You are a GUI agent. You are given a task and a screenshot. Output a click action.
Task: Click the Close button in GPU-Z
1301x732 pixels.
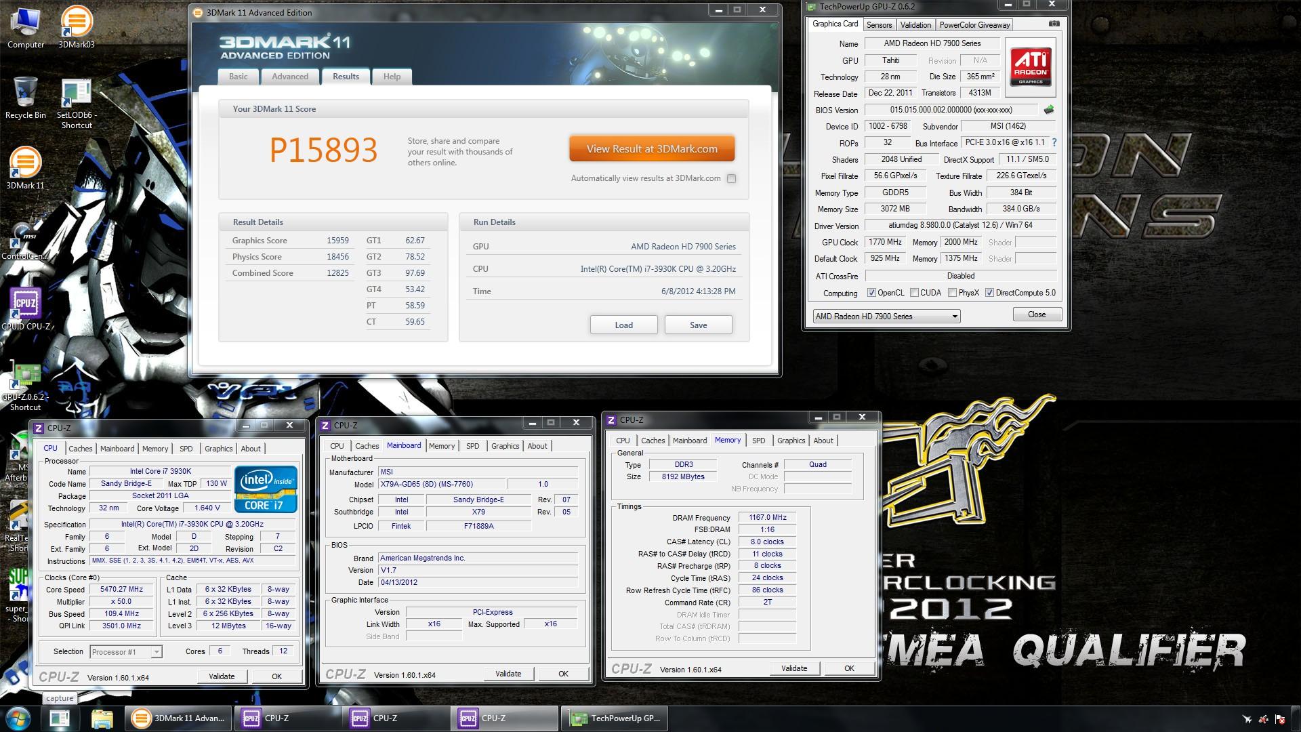(x=1037, y=314)
